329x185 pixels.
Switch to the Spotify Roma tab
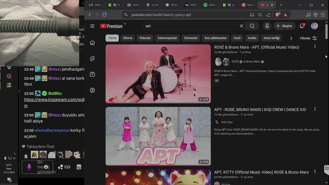209,5
